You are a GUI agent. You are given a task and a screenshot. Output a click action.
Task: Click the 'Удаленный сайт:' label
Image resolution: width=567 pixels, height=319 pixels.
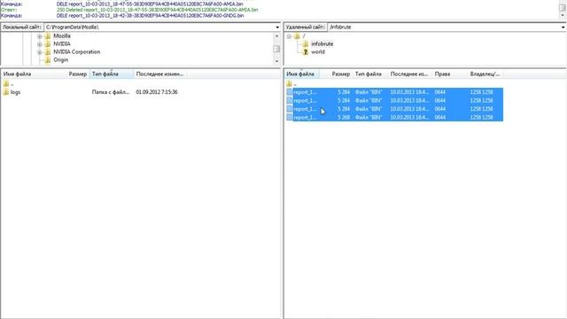coord(306,27)
